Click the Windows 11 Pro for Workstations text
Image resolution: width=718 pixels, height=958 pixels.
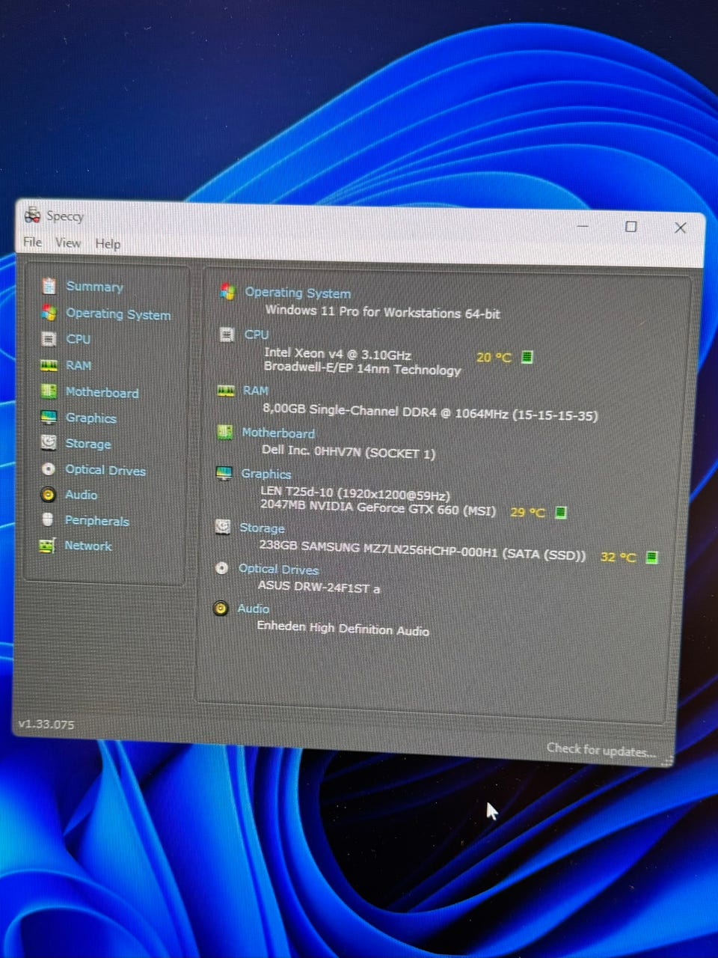point(382,312)
